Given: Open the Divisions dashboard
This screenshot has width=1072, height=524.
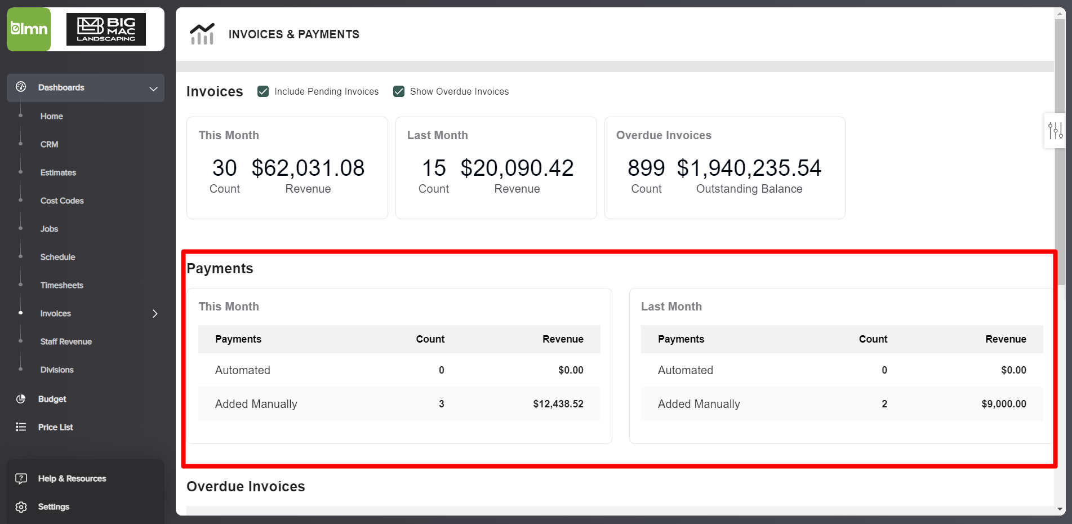Looking at the screenshot, I should pyautogui.click(x=57, y=370).
